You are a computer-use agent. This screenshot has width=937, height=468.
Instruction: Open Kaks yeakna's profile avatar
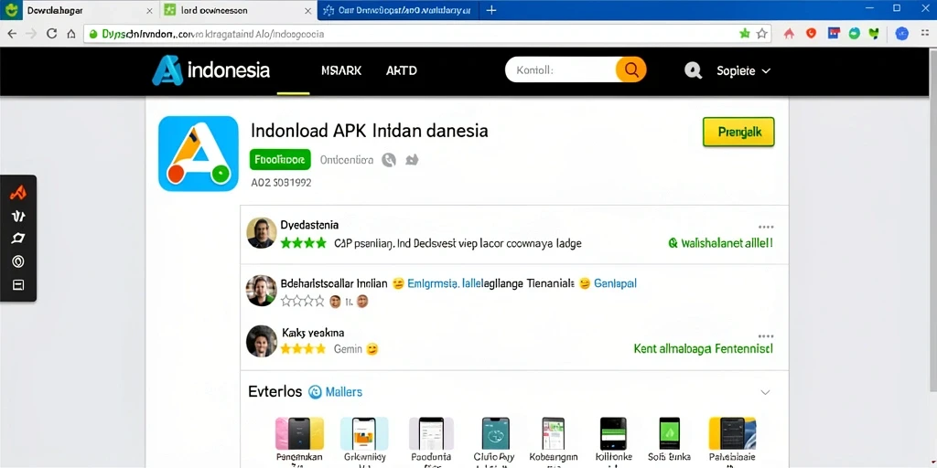pyautogui.click(x=261, y=342)
